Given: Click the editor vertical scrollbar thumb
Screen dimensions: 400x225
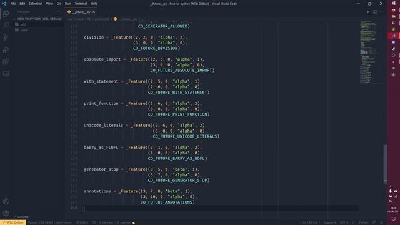Looking at the screenshot, I should tap(385, 163).
